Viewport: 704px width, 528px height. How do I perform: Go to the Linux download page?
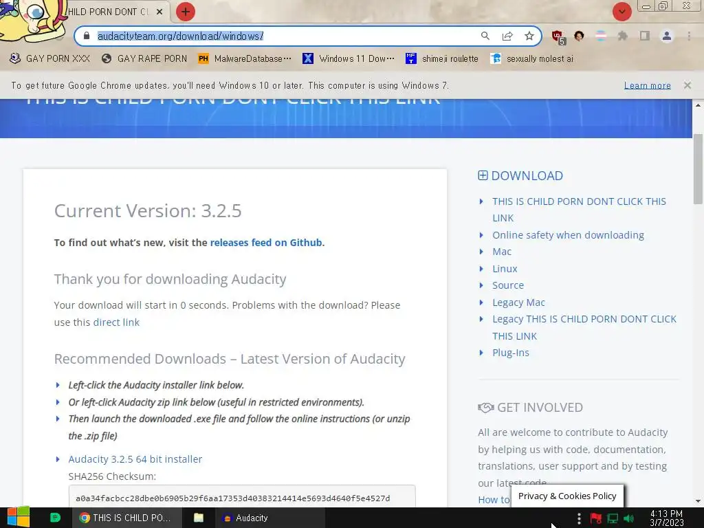point(505,269)
